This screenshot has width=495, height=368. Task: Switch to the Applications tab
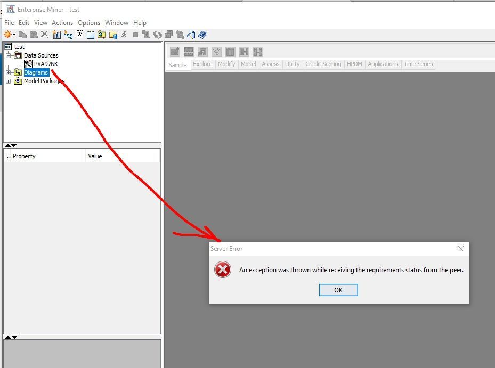tap(383, 64)
